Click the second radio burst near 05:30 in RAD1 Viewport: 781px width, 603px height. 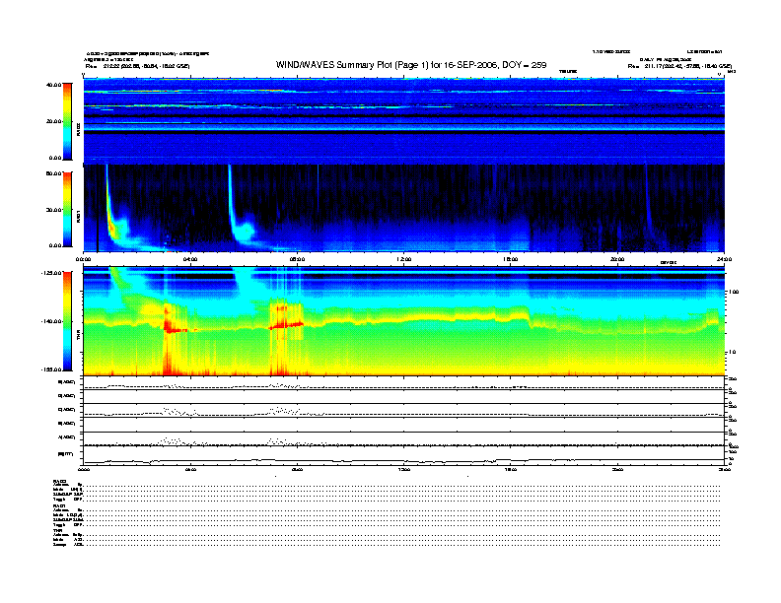click(235, 217)
